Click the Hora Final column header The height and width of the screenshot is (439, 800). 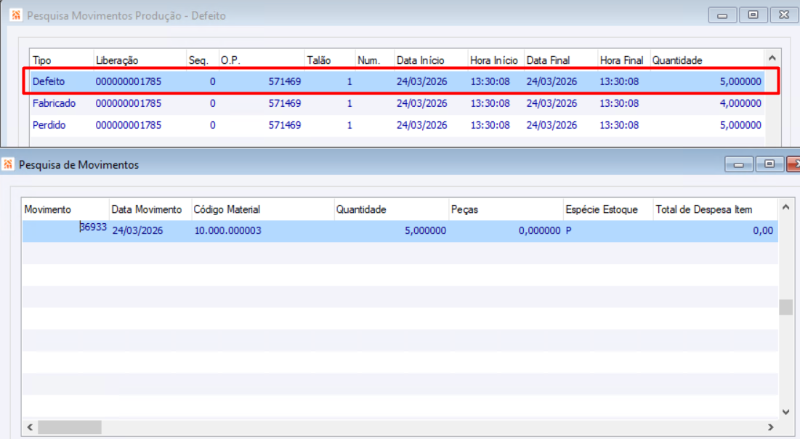(x=623, y=60)
